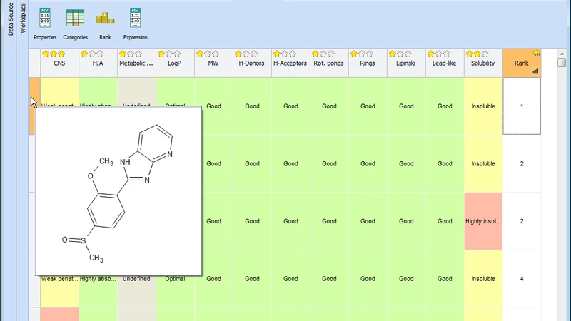This screenshot has width=571, height=321.
Task: Click the Highly insoluble red cell
Action: click(x=483, y=221)
